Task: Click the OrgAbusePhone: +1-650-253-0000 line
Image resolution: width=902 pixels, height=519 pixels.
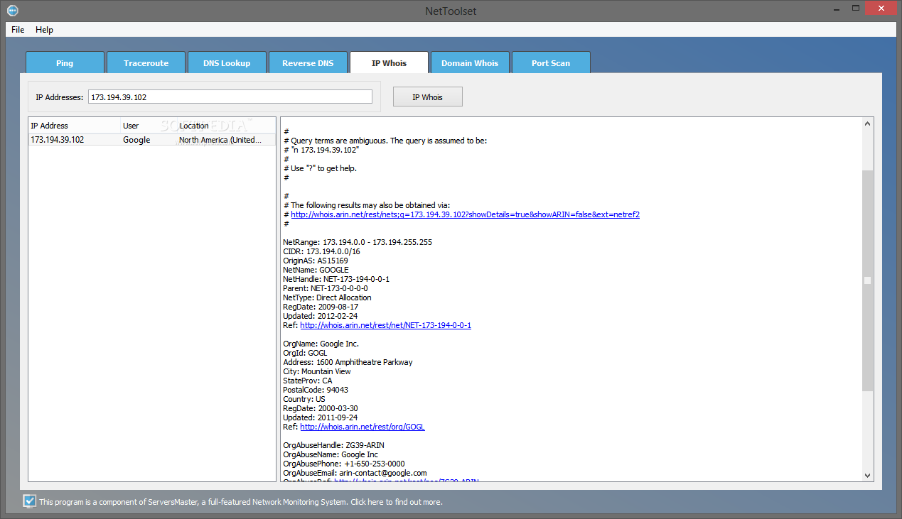Action: (x=344, y=464)
